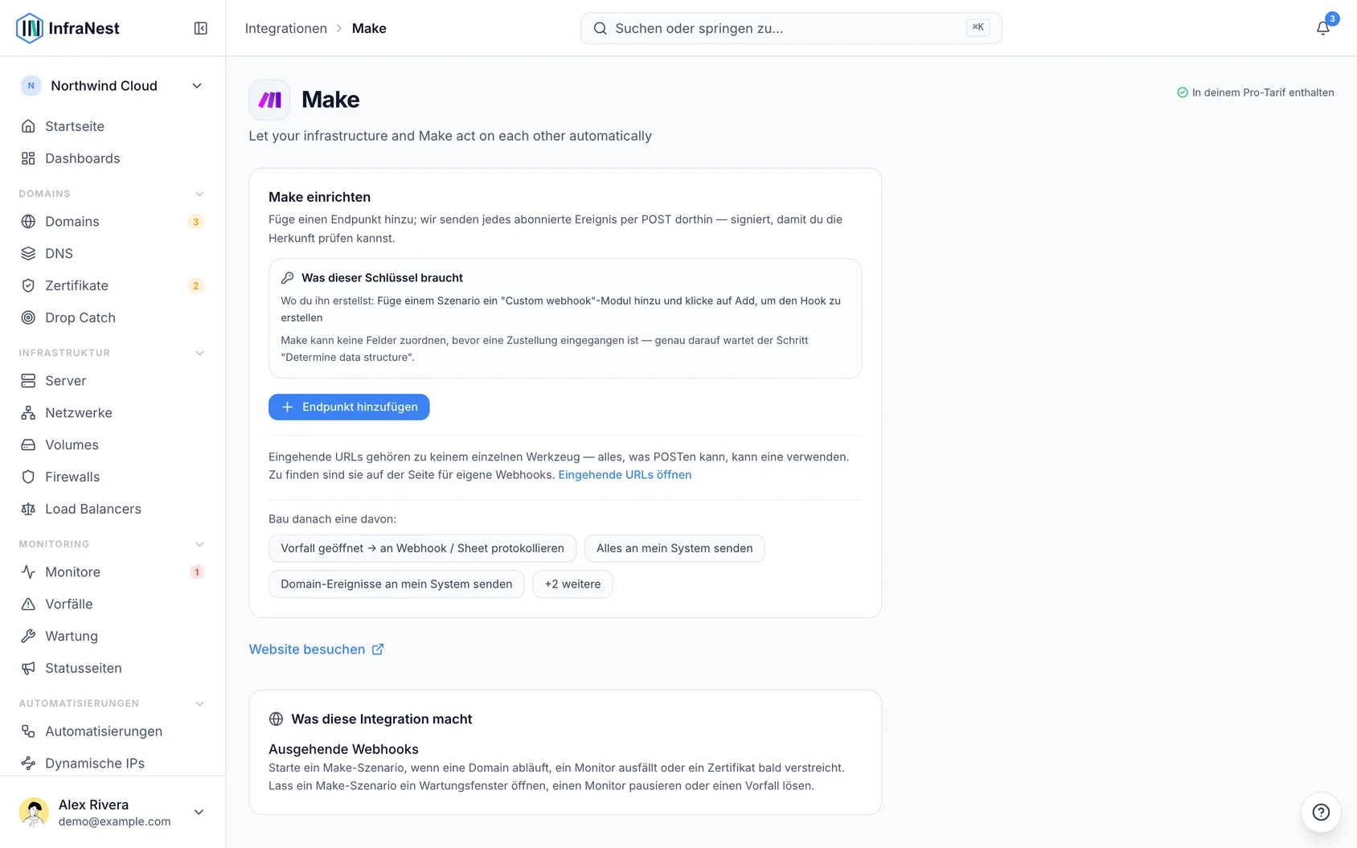Click the Make logo icon
The image size is (1357, 848).
[x=269, y=100]
